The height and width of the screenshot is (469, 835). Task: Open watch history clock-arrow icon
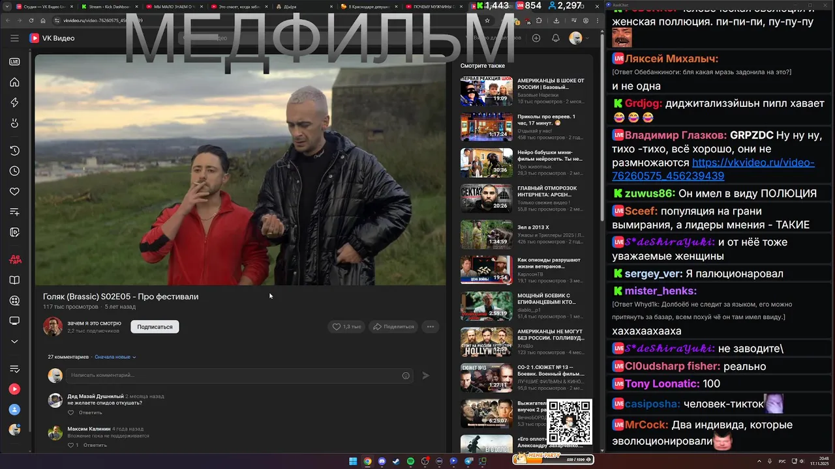coord(14,150)
